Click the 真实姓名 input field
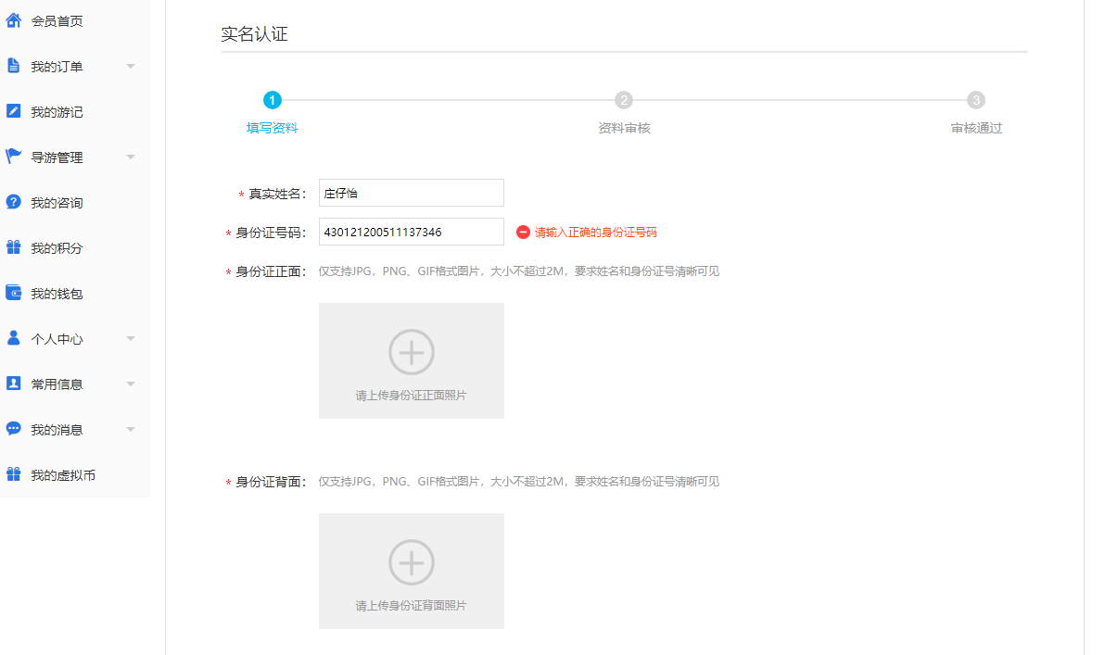This screenshot has width=1118, height=655. (x=412, y=193)
